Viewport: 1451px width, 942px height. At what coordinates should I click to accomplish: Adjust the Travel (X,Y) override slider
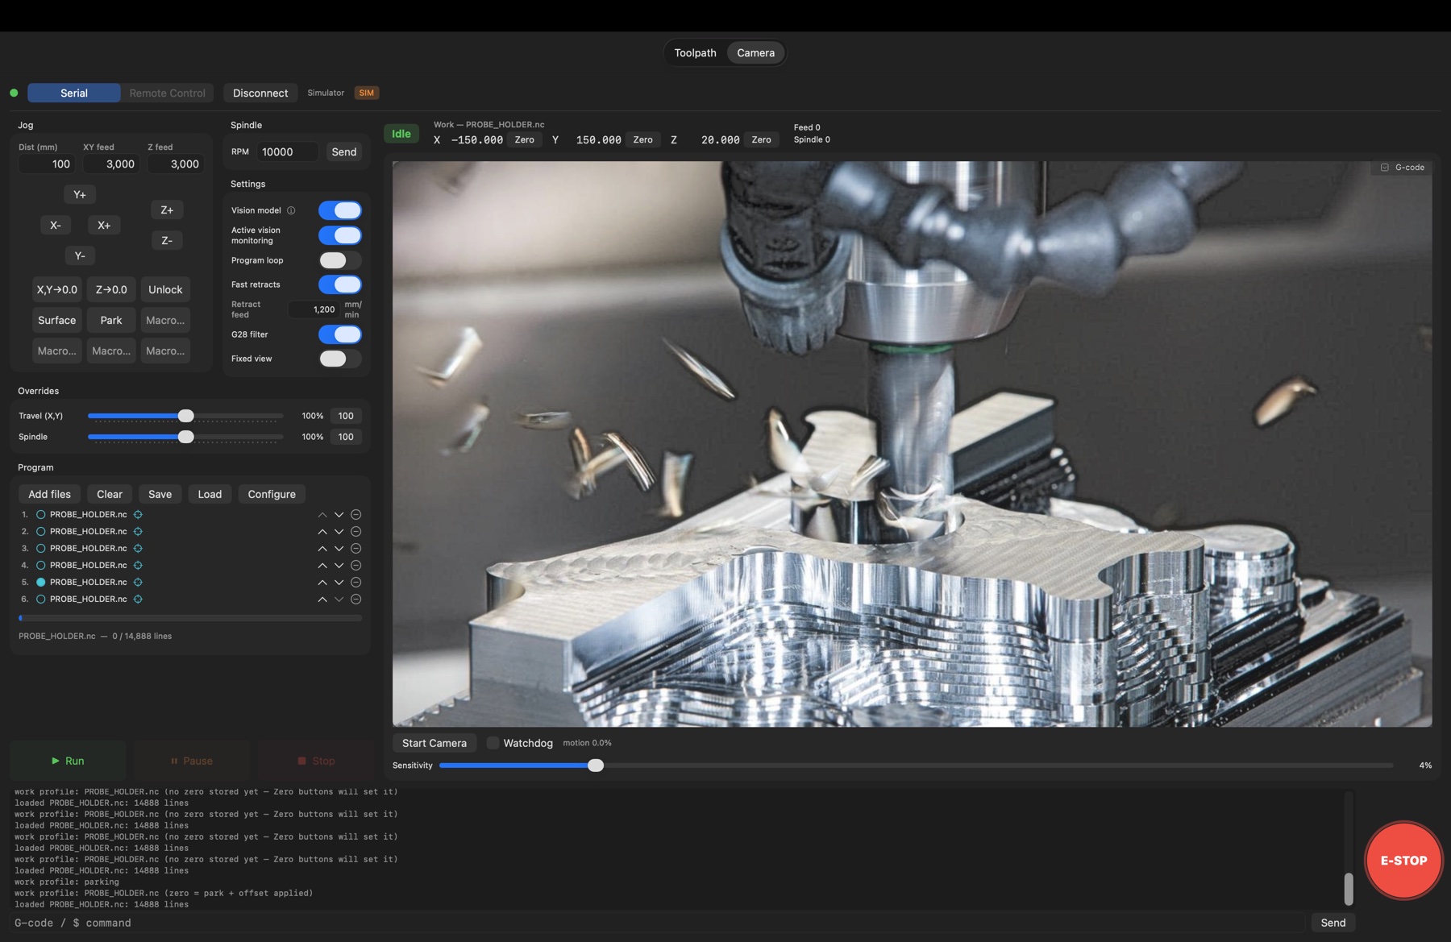coord(185,417)
